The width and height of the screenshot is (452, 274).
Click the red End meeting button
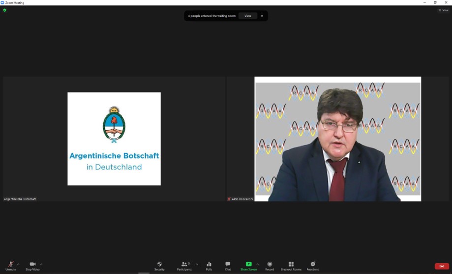442,266
